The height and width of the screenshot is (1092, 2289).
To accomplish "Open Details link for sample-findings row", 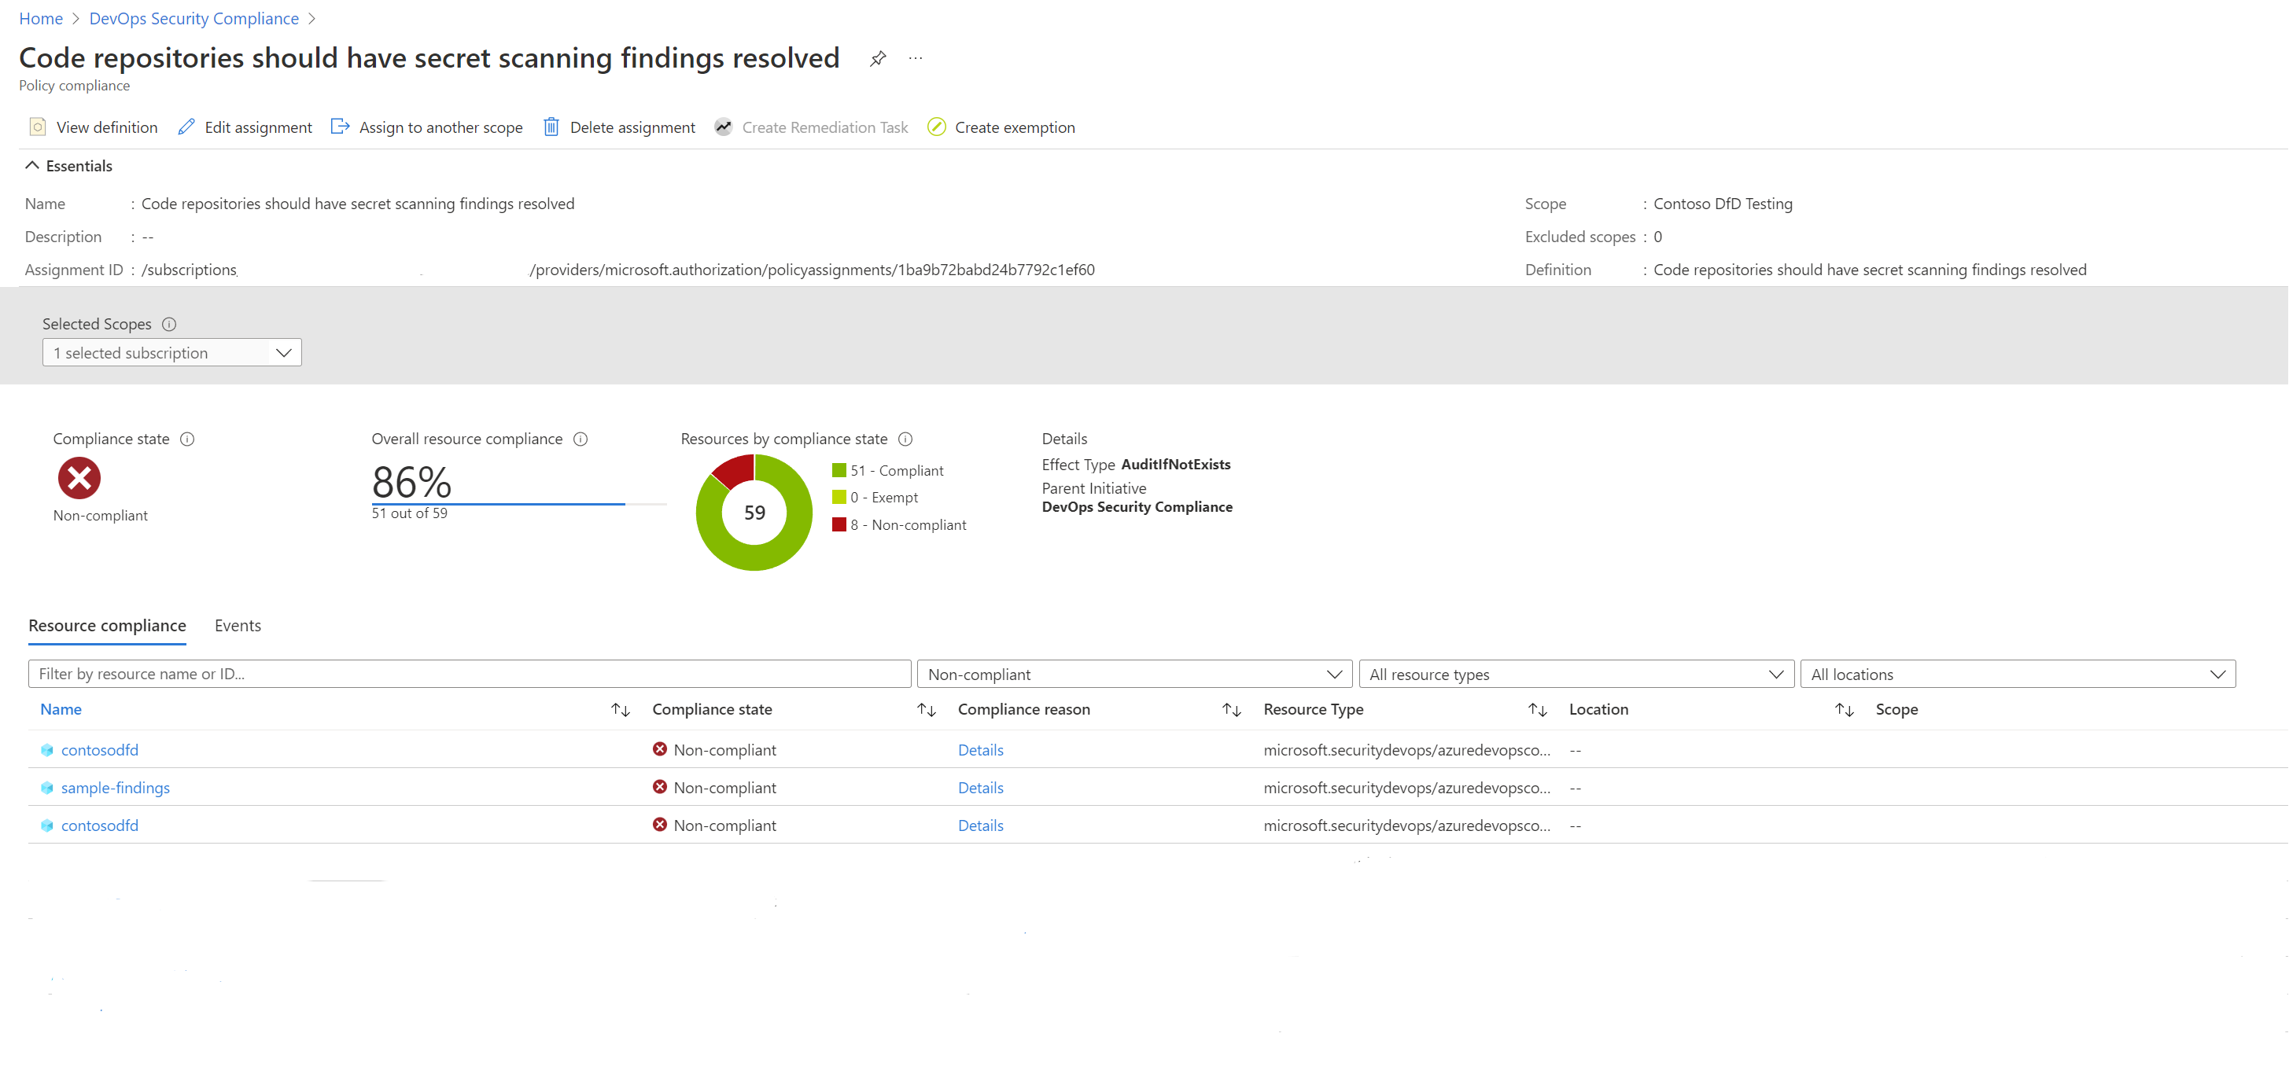I will pos(980,788).
